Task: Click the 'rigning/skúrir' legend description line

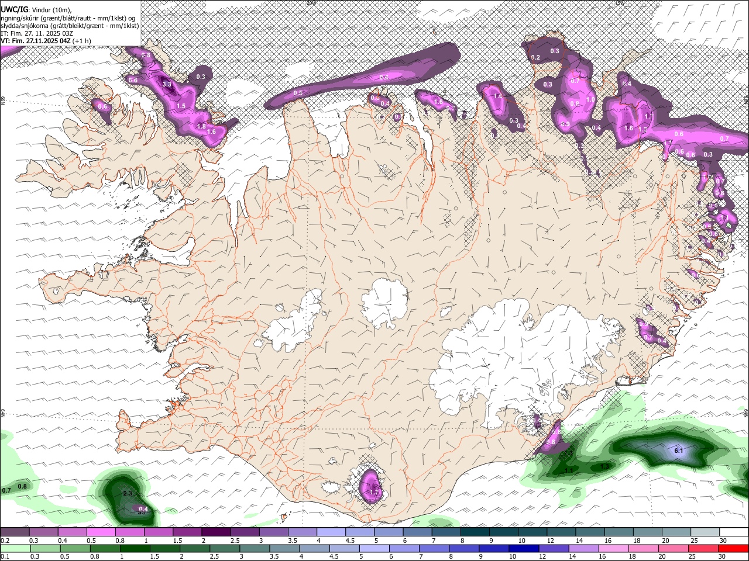Action: tap(68, 18)
